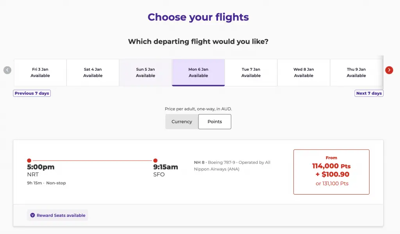Select the Mon 6 Jan date tab

(198, 73)
